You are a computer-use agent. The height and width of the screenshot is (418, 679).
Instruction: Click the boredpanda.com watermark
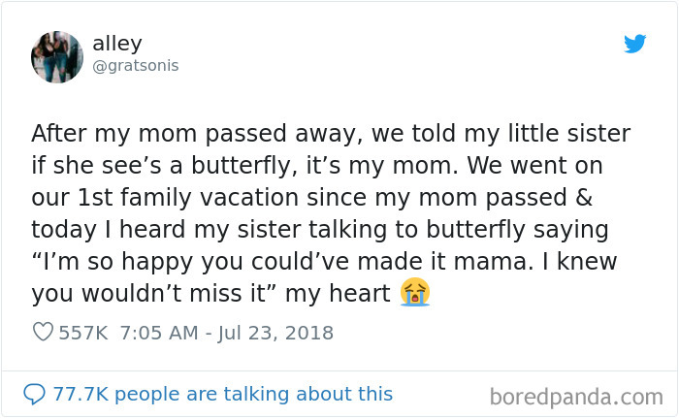click(576, 397)
